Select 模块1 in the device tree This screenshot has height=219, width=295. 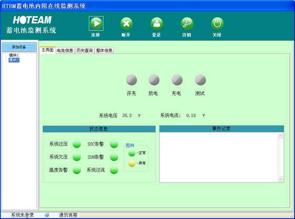point(14,55)
